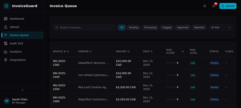241x108 pixels.
Task: Click Low risk badge for INV-2025-2362
Action: [193, 63]
